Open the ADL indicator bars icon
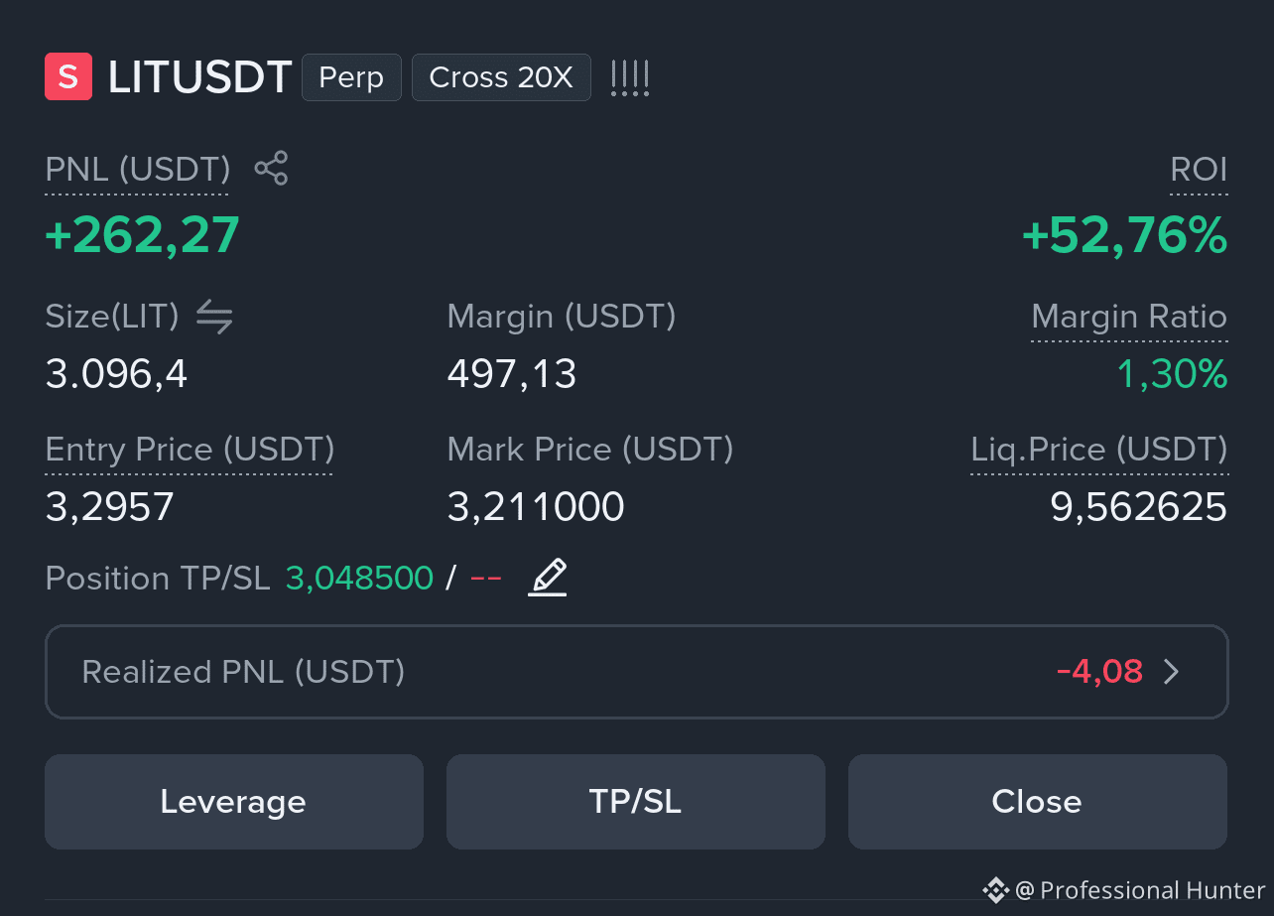The height and width of the screenshot is (916, 1274). click(630, 77)
